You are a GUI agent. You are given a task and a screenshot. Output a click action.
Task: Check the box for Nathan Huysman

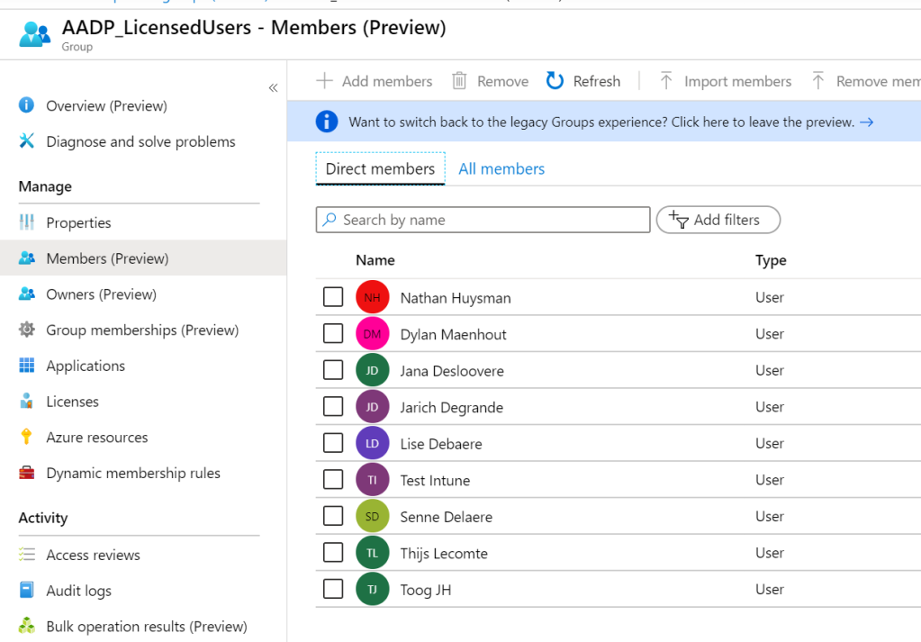point(333,297)
